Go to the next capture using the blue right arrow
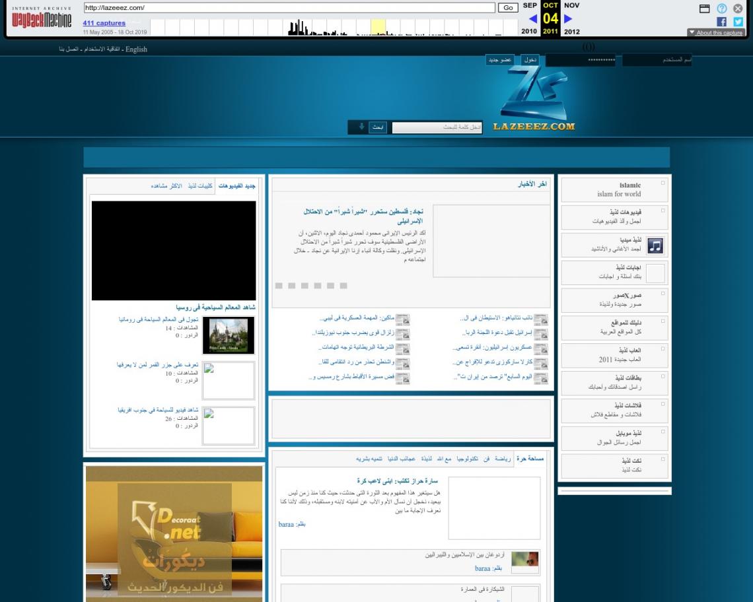Image resolution: width=753 pixels, height=602 pixels. (x=568, y=18)
